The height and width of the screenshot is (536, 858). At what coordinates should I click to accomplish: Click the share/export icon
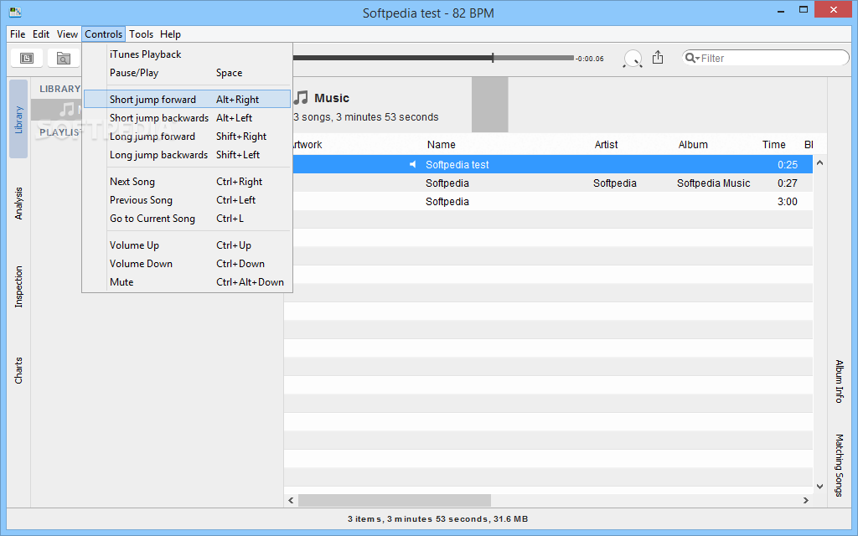pyautogui.click(x=658, y=58)
